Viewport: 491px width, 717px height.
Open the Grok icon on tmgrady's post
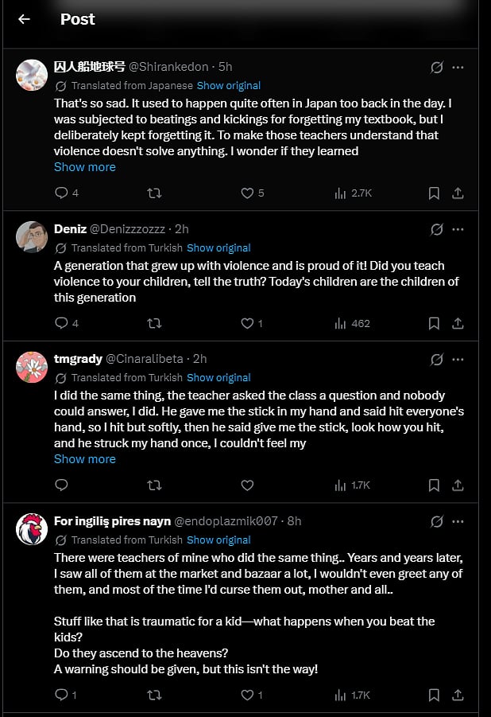(x=436, y=360)
